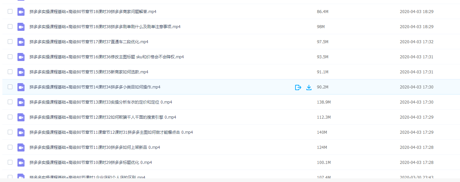Click the date 2020-04-03 17:32
460x182 pixels.
[x=417, y=42]
